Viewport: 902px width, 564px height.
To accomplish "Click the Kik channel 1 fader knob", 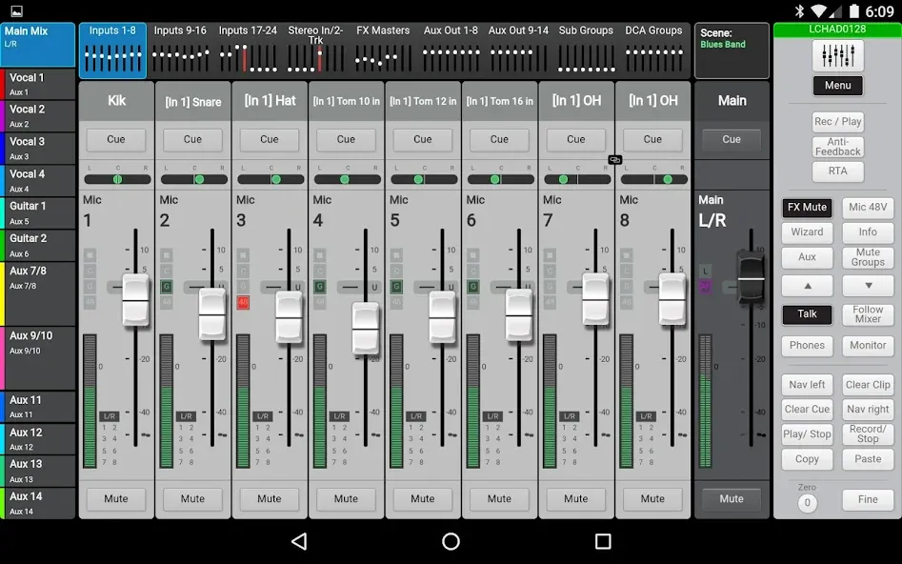I will tap(136, 300).
